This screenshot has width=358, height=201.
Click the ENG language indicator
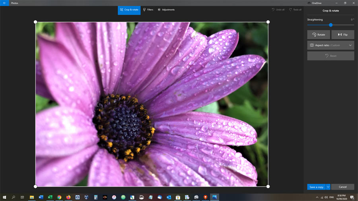point(331,197)
